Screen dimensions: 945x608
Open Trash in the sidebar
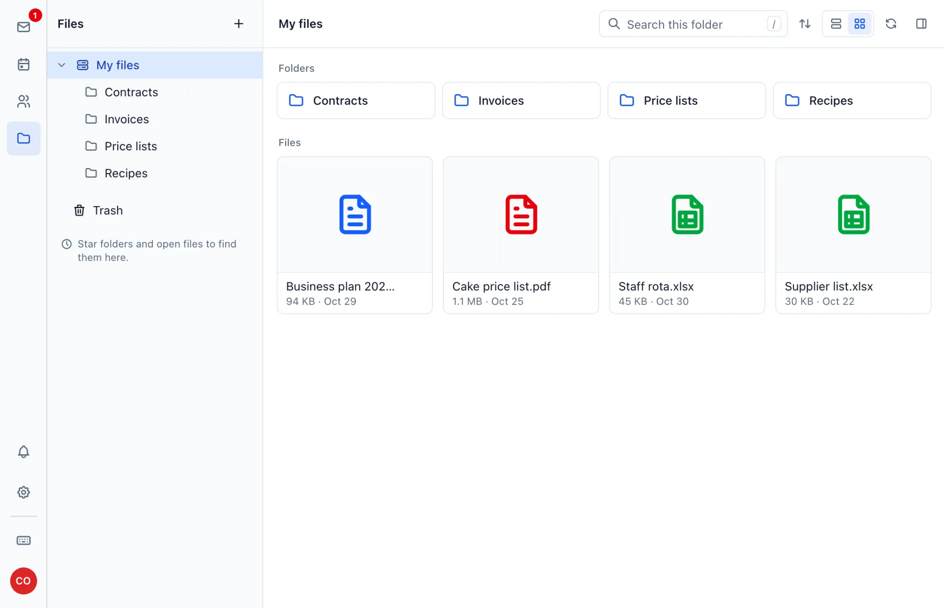click(x=155, y=211)
